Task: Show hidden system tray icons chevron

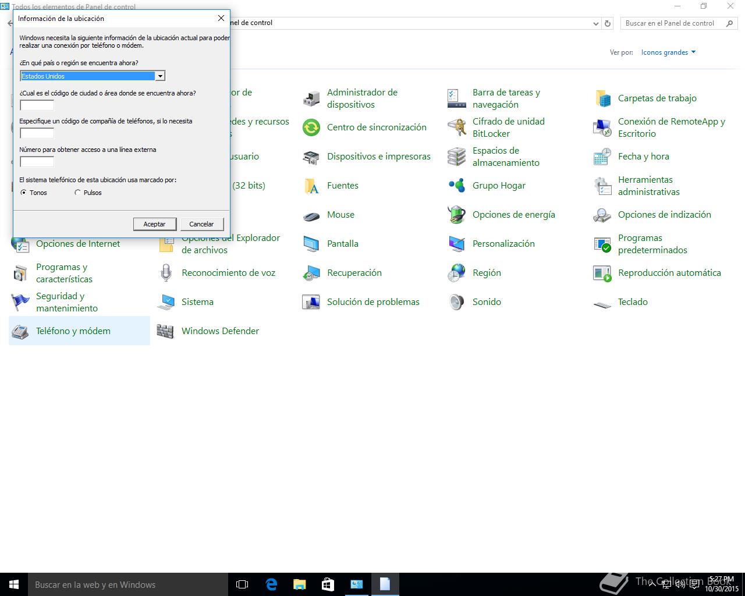Action: pos(652,584)
